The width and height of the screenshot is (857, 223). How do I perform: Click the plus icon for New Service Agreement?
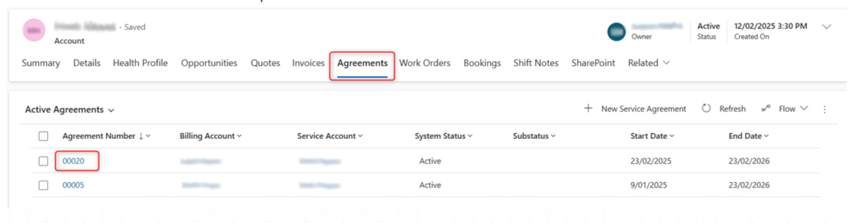[x=588, y=108]
